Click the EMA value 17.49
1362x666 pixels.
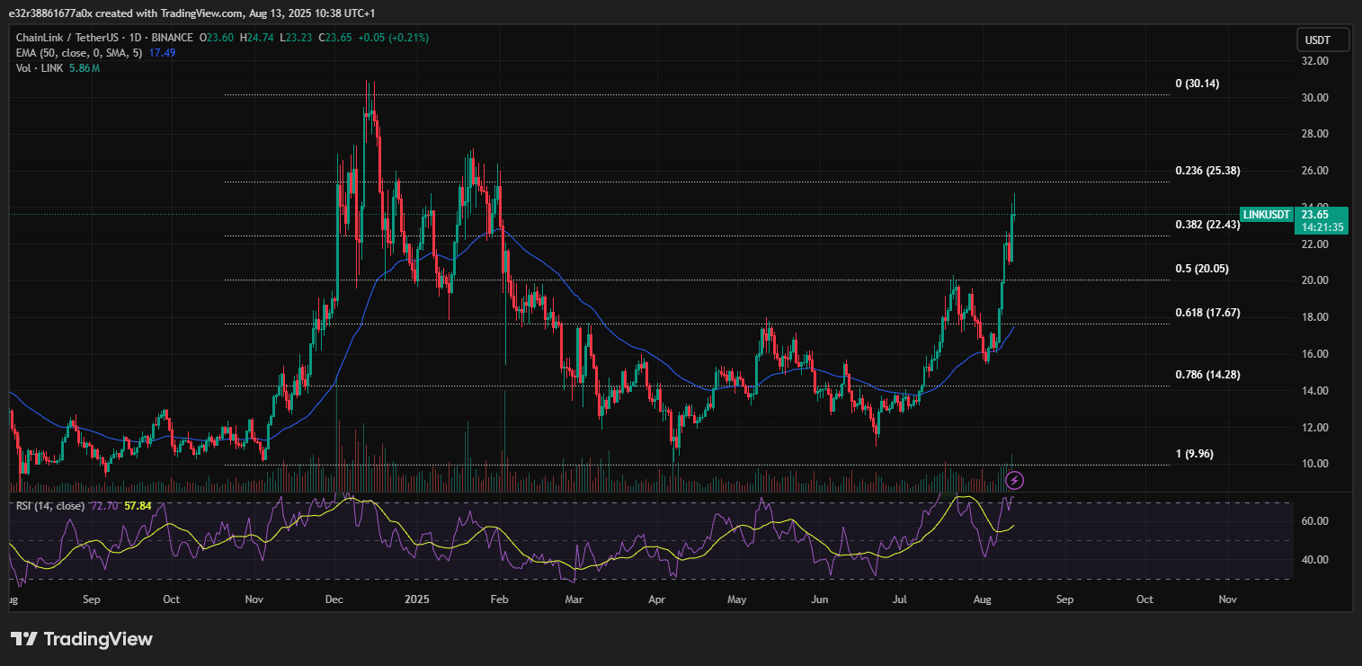click(162, 53)
